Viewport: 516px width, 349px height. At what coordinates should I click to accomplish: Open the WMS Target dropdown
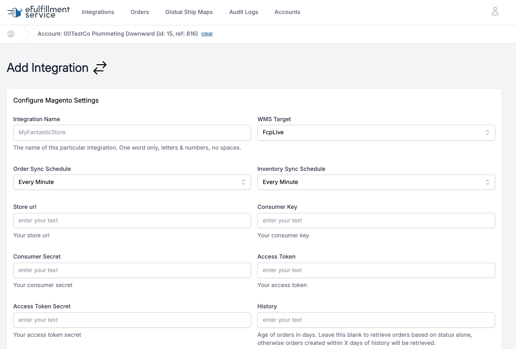(376, 132)
